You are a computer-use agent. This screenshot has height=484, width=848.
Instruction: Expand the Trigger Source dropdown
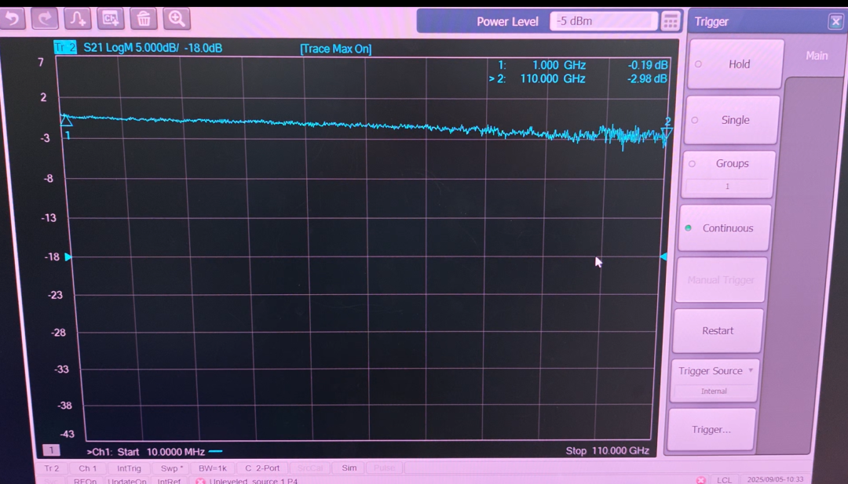point(716,371)
